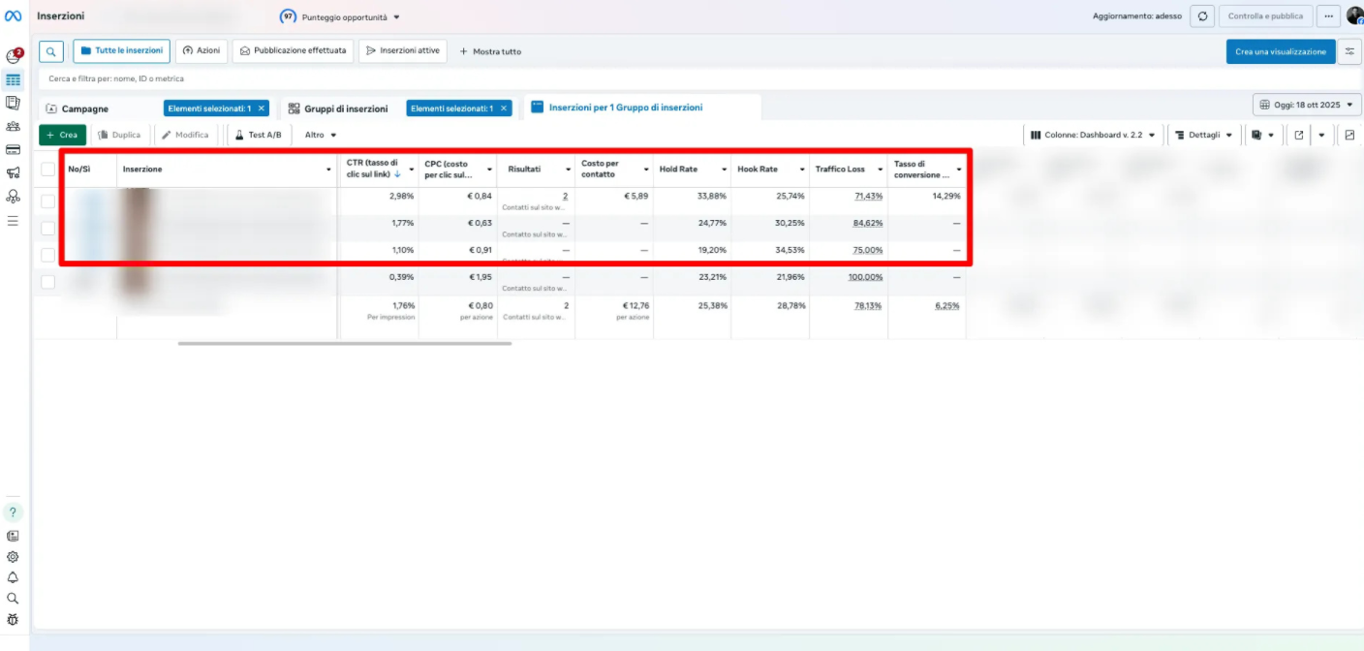1364x651 pixels.
Task: Open the three-dots more options button
Action: tap(1328, 16)
